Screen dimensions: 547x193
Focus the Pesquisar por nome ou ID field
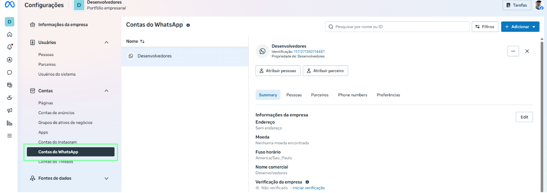[397, 27]
